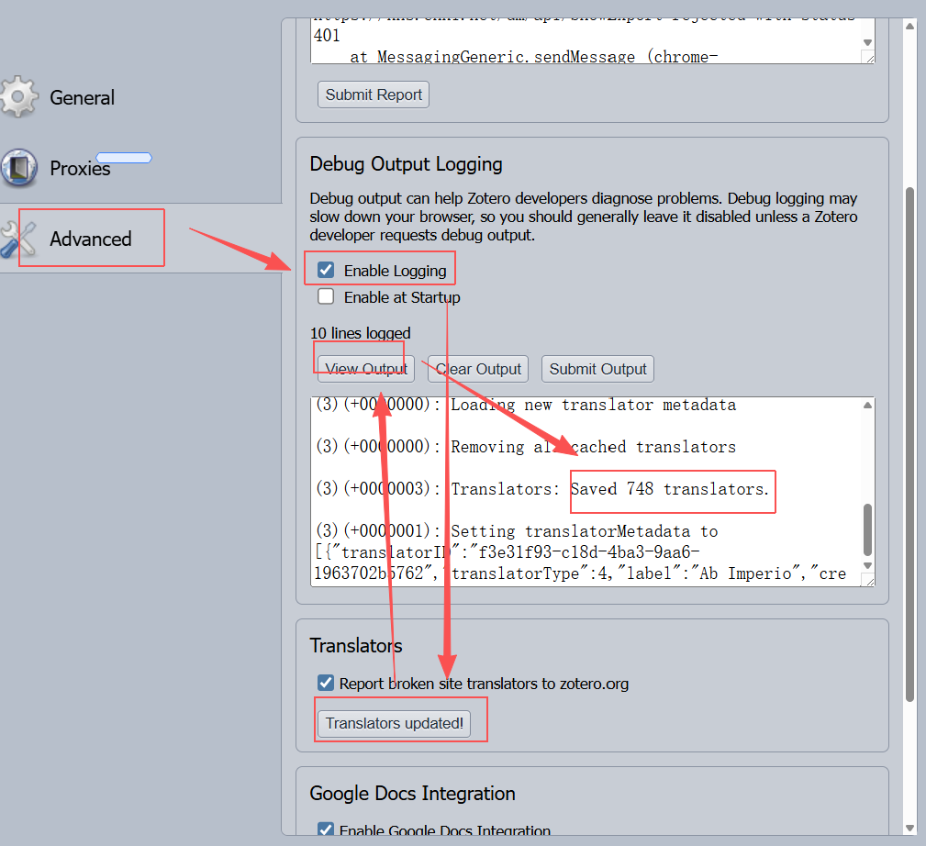926x846 pixels.
Task: Click the Translators updated! button
Action: (394, 724)
